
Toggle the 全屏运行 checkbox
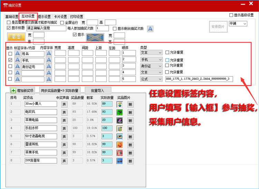pos(62,22)
